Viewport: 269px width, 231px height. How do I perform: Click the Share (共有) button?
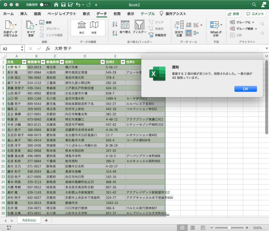coord(233,14)
